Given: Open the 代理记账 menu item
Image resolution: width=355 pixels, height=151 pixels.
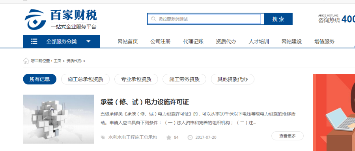Looking at the screenshot, I should (193, 42).
